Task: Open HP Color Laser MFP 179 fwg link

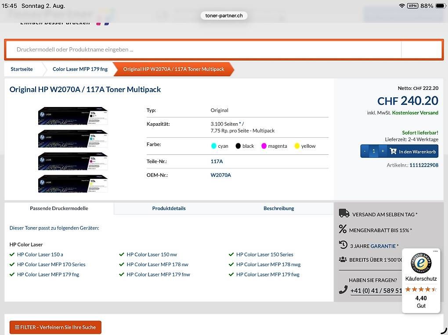Action: tap(268, 274)
